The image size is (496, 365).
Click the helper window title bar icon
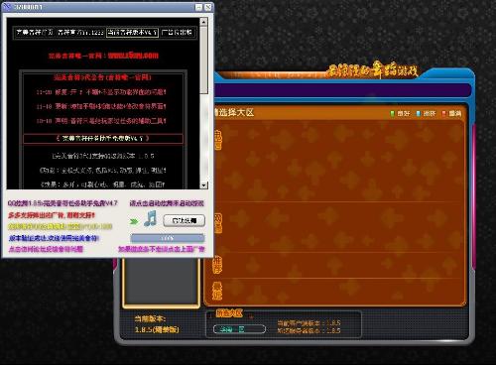(7, 6)
